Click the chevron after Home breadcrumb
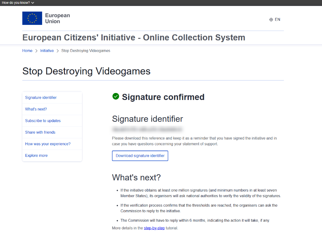322x241 pixels. coord(36,51)
